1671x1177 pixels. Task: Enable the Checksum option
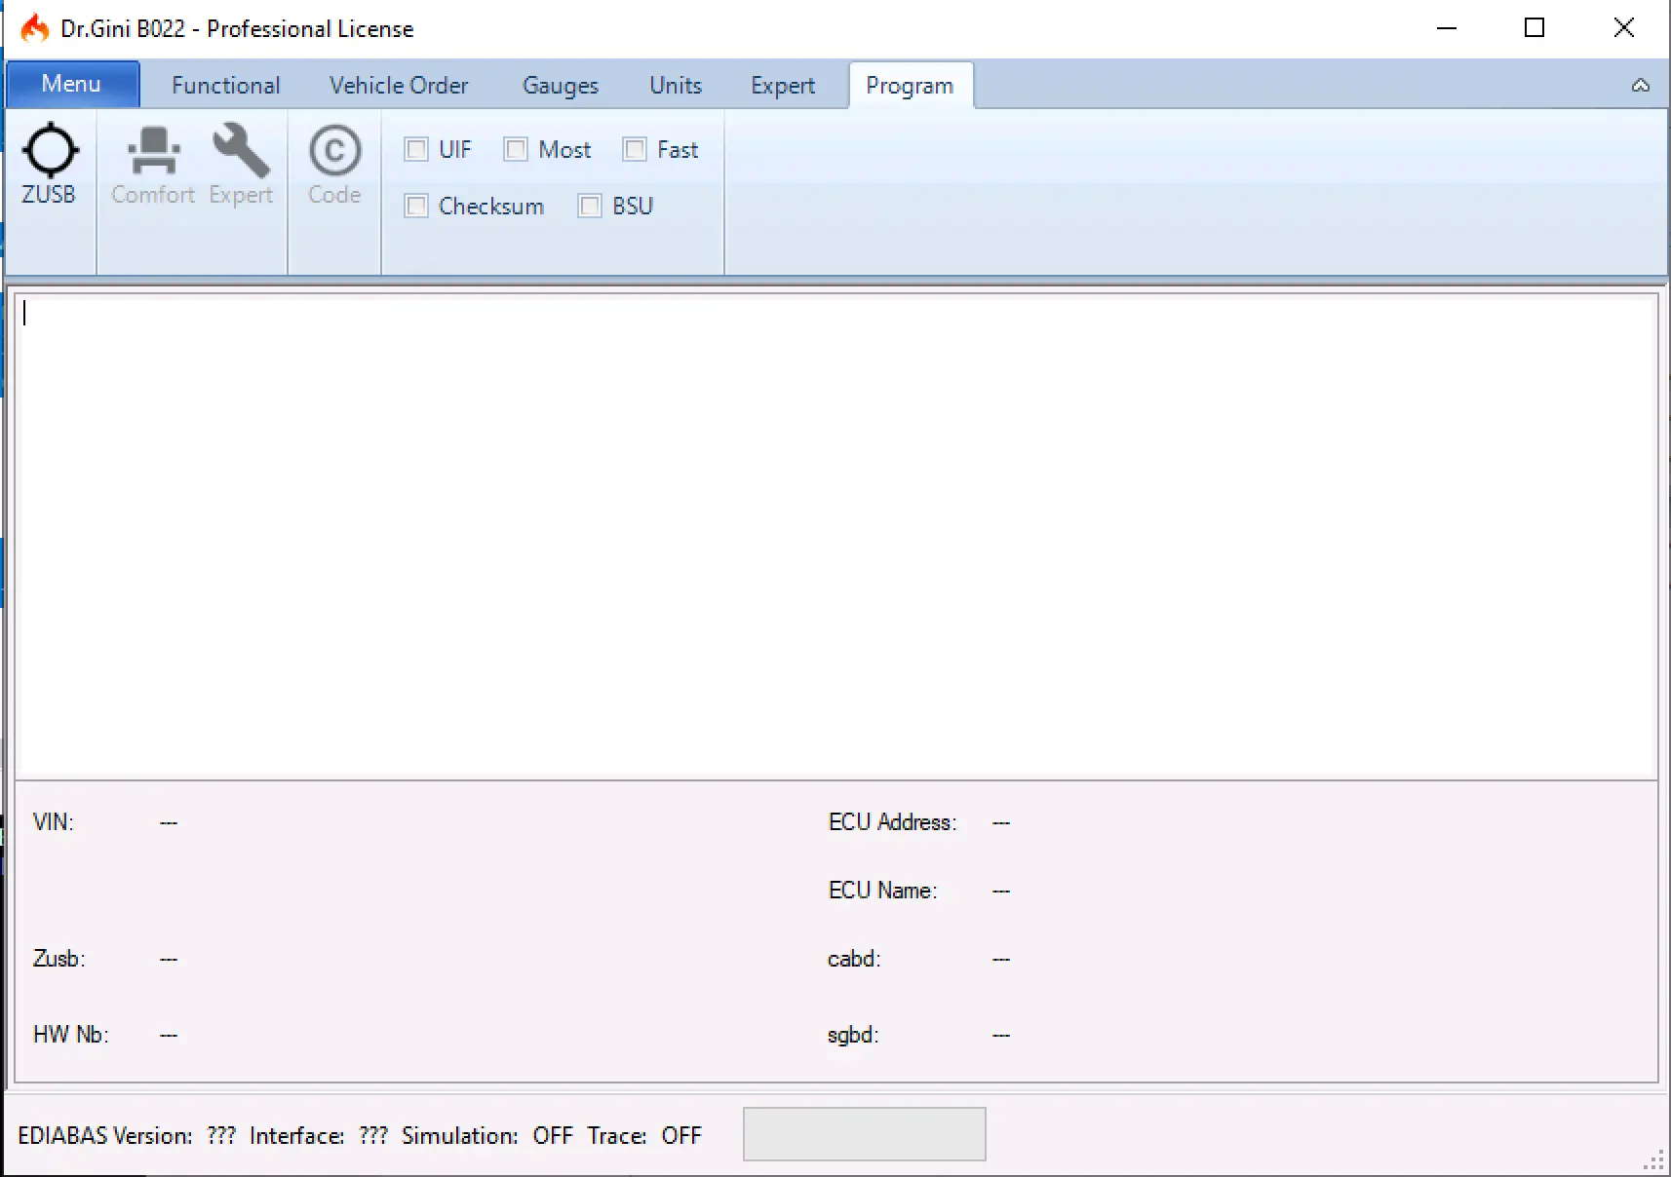pyautogui.click(x=416, y=206)
